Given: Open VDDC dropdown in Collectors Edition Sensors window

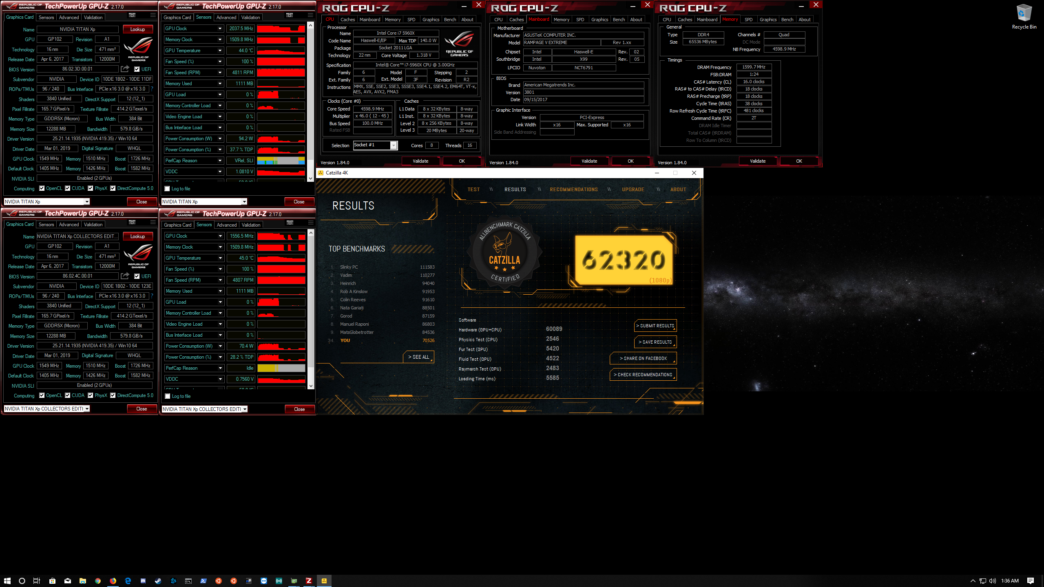Looking at the screenshot, I should coord(220,379).
